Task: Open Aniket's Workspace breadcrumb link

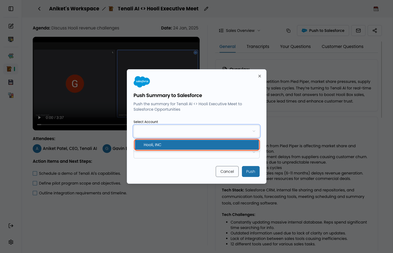Action: point(74,9)
